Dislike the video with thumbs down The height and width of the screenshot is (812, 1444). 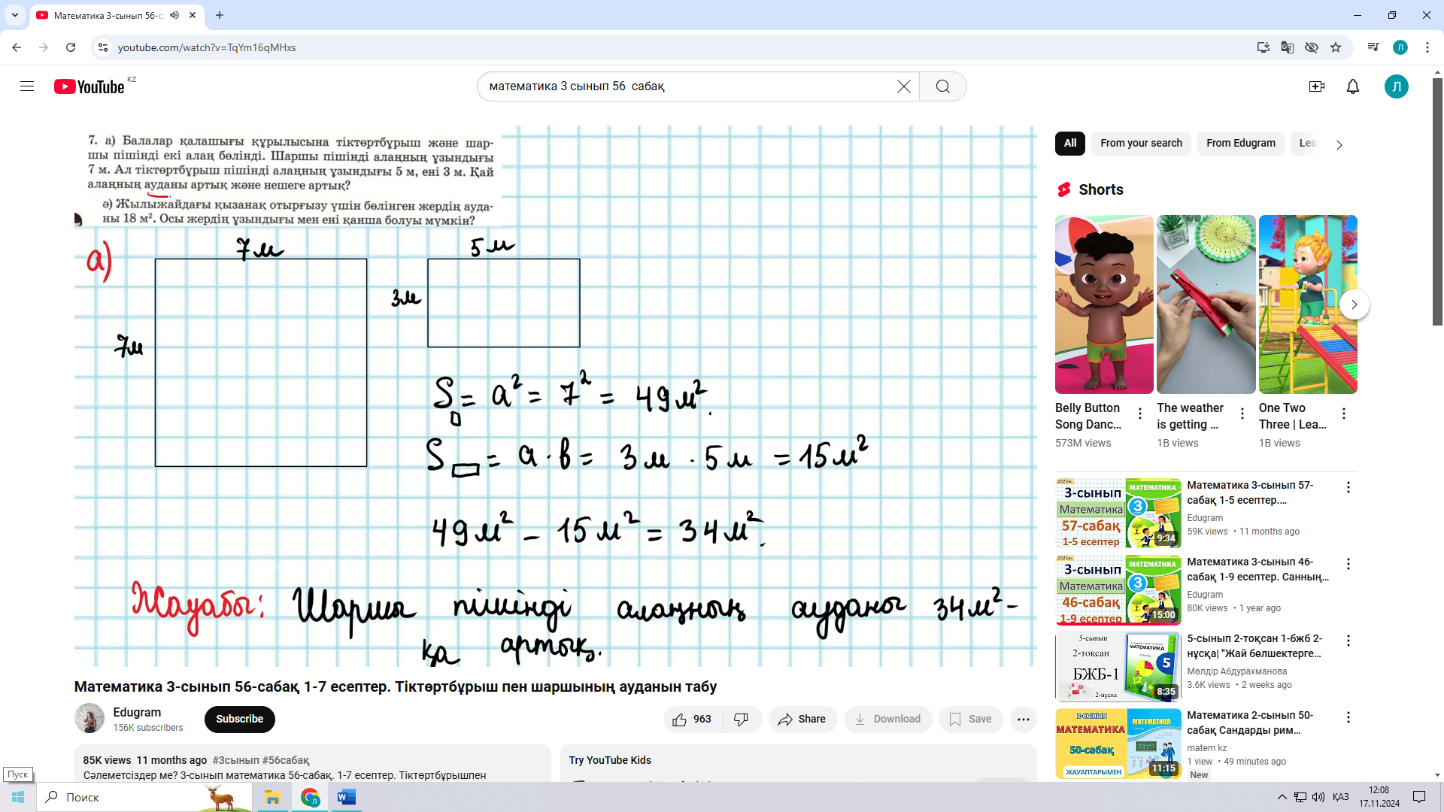[741, 720]
